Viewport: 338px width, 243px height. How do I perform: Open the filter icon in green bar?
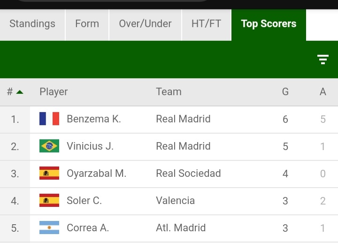coord(323,59)
